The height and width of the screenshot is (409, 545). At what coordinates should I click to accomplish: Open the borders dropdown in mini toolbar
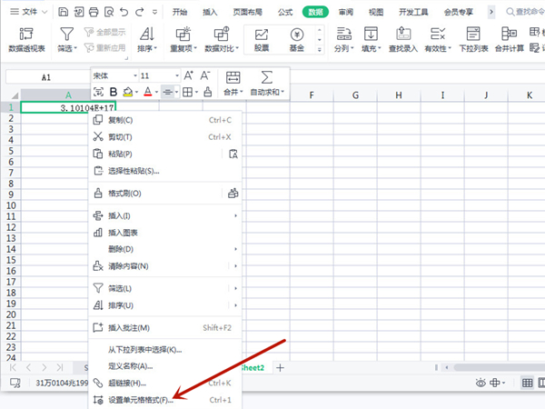click(196, 92)
